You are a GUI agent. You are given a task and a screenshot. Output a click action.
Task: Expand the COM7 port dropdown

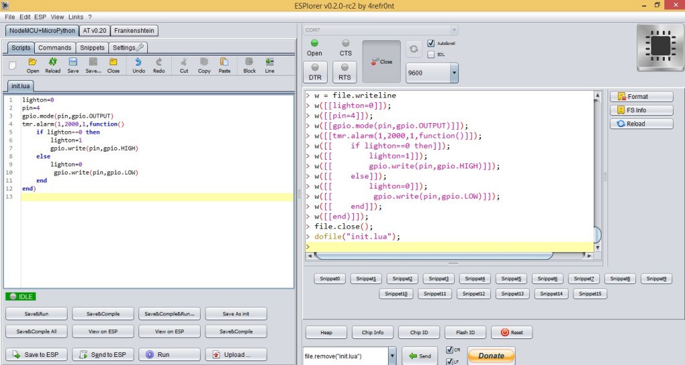(x=454, y=30)
